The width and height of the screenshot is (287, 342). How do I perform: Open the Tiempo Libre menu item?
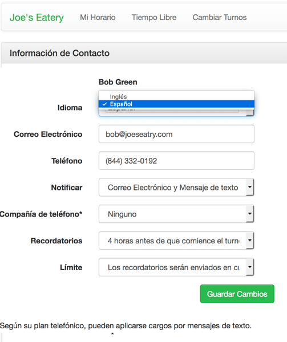pyautogui.click(x=154, y=18)
